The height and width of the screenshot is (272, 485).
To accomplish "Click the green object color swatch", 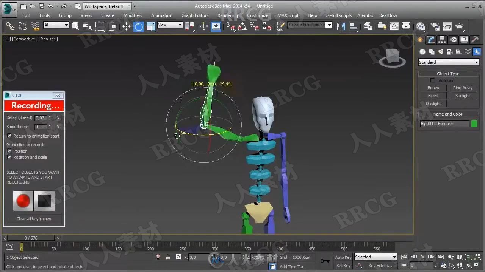I will point(474,124).
